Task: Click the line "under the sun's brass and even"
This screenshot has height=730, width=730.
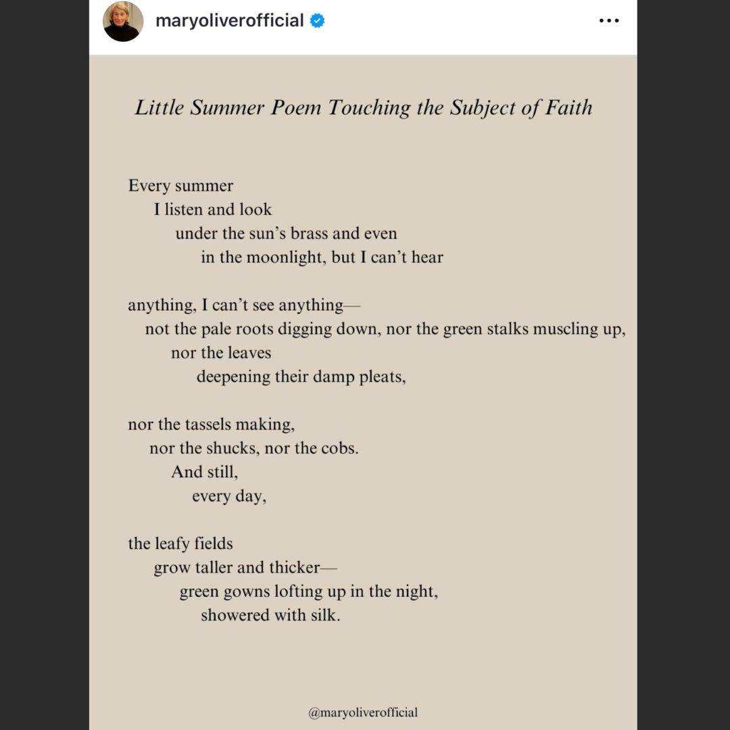Action: 286,233
